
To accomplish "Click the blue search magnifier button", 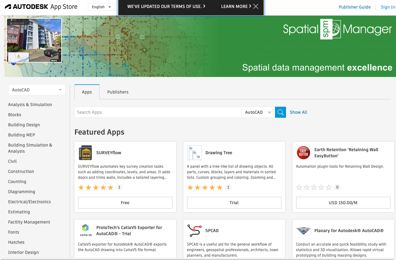I will (x=281, y=112).
